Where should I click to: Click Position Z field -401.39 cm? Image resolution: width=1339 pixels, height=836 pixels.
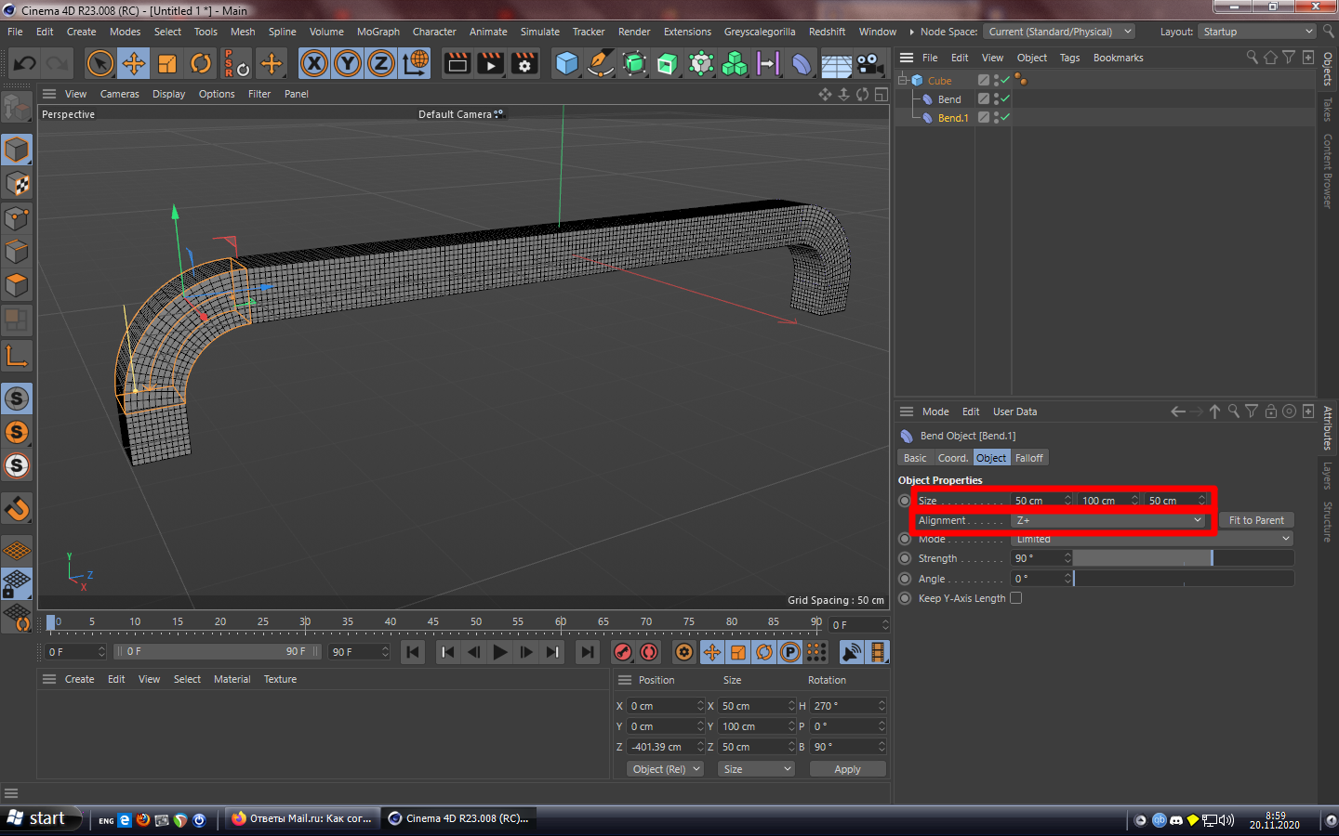662,747
